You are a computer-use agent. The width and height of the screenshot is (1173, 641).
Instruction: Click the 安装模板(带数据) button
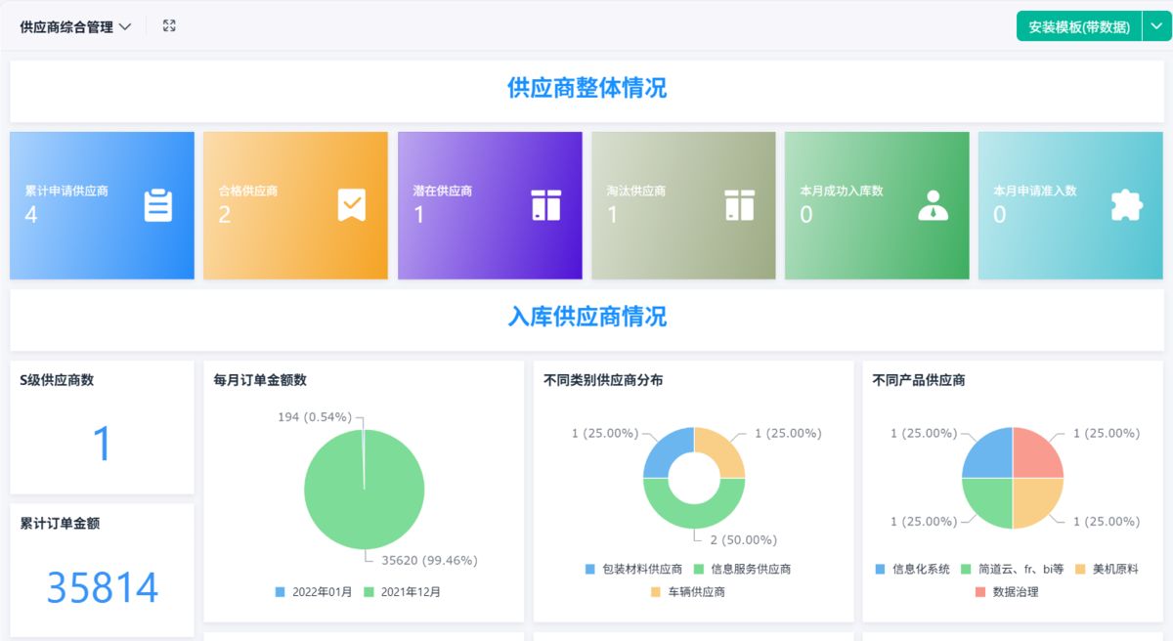(x=1078, y=26)
